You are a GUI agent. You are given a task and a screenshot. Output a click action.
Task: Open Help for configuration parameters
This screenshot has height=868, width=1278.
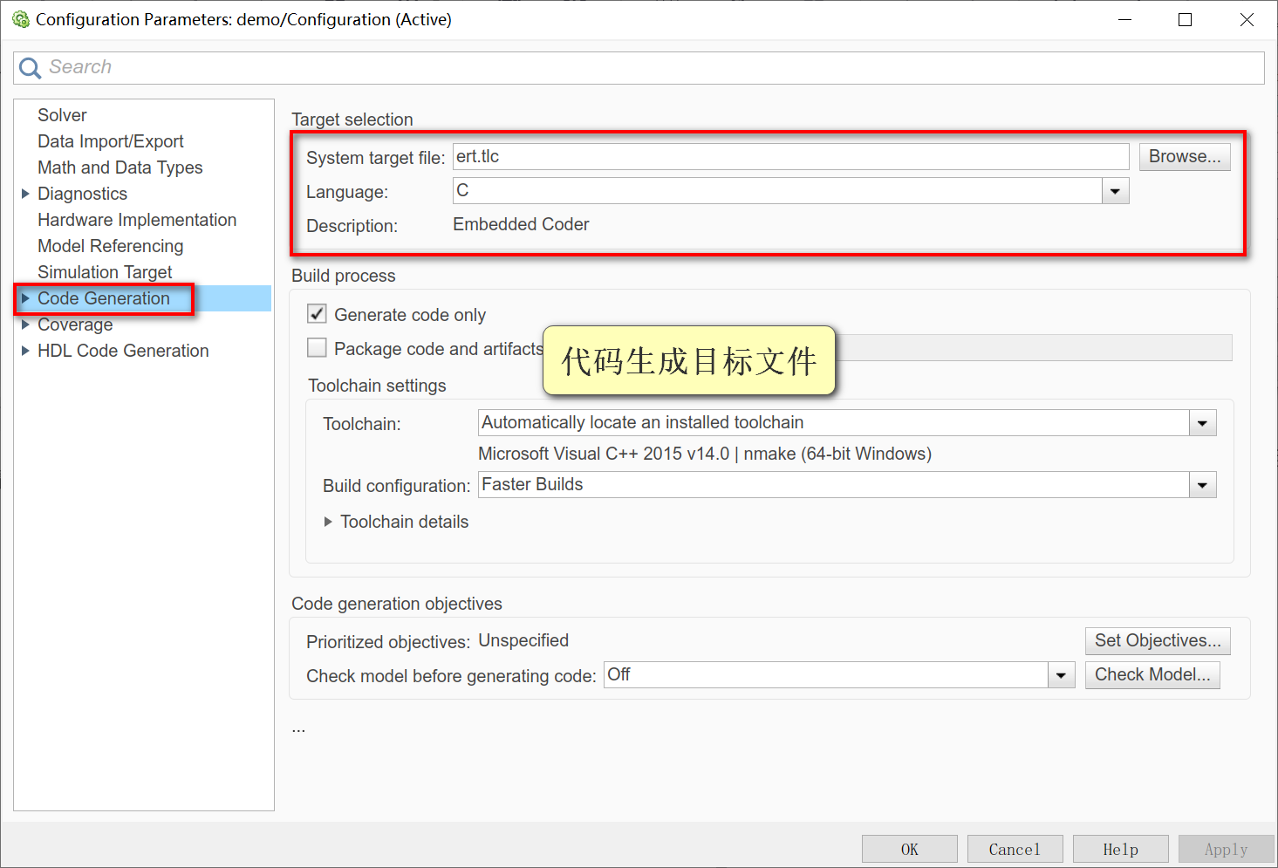coord(1120,849)
